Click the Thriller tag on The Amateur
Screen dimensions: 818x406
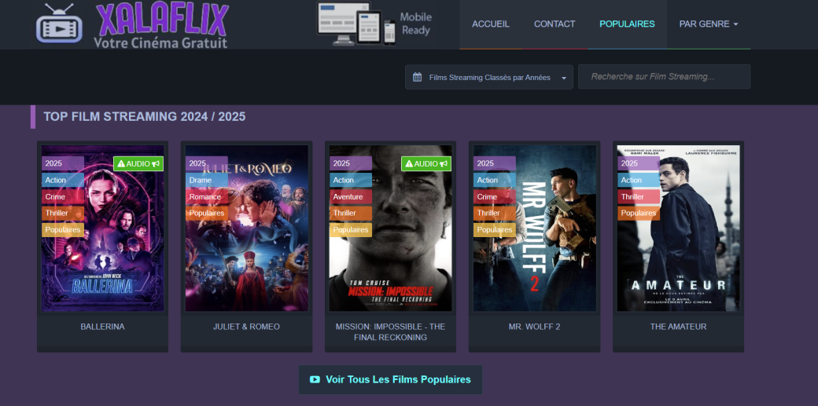coord(639,196)
